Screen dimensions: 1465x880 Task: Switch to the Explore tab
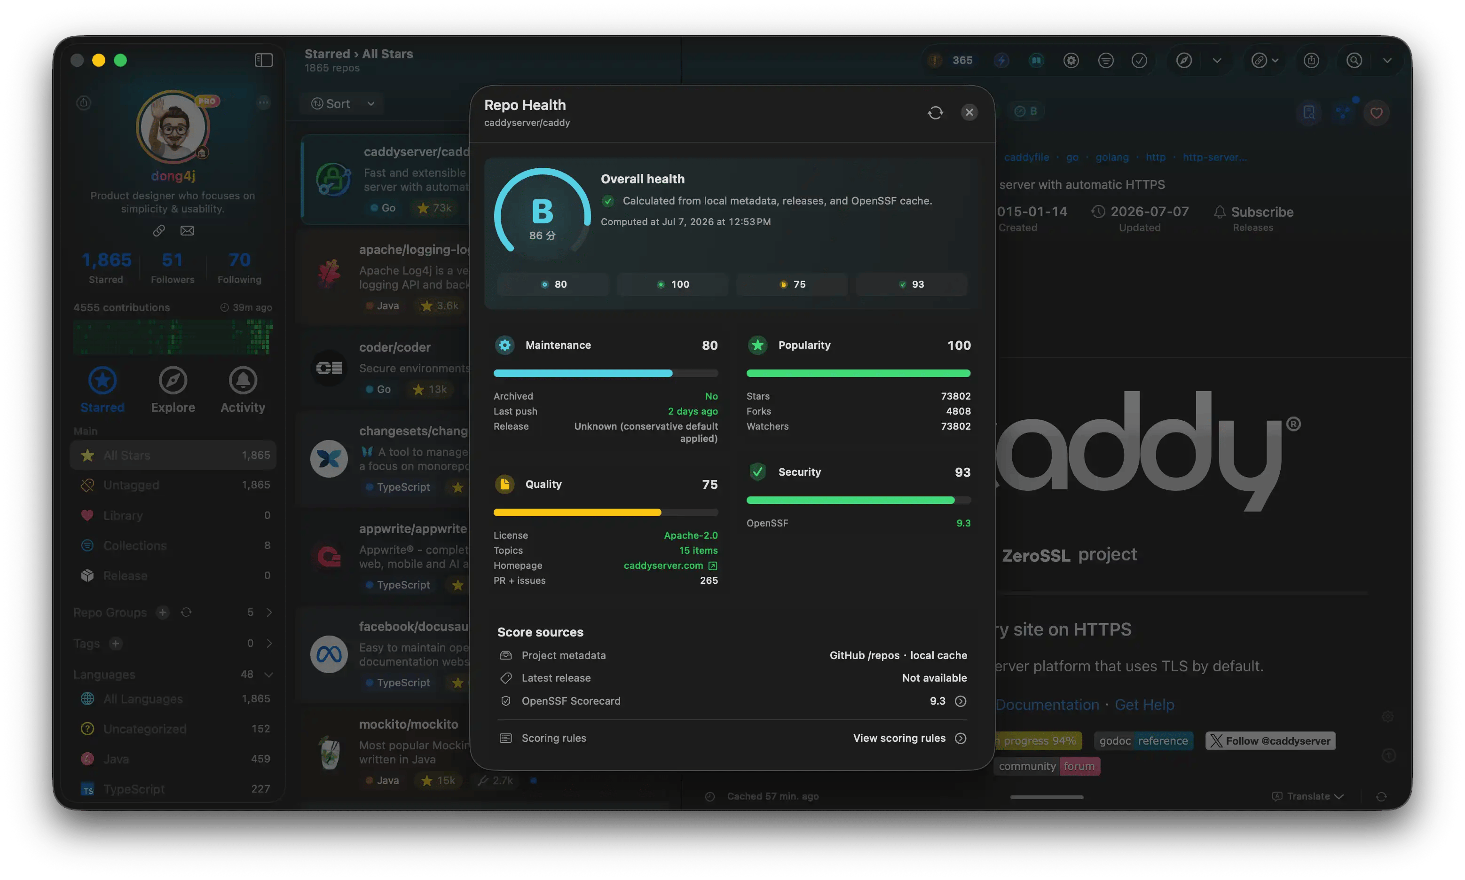[173, 390]
